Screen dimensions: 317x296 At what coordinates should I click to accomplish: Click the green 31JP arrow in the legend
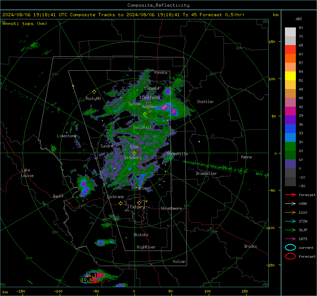click(290, 230)
